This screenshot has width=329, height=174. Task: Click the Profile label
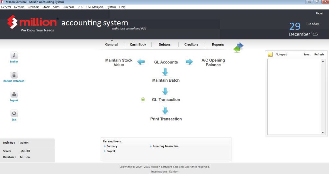[x=14, y=62]
